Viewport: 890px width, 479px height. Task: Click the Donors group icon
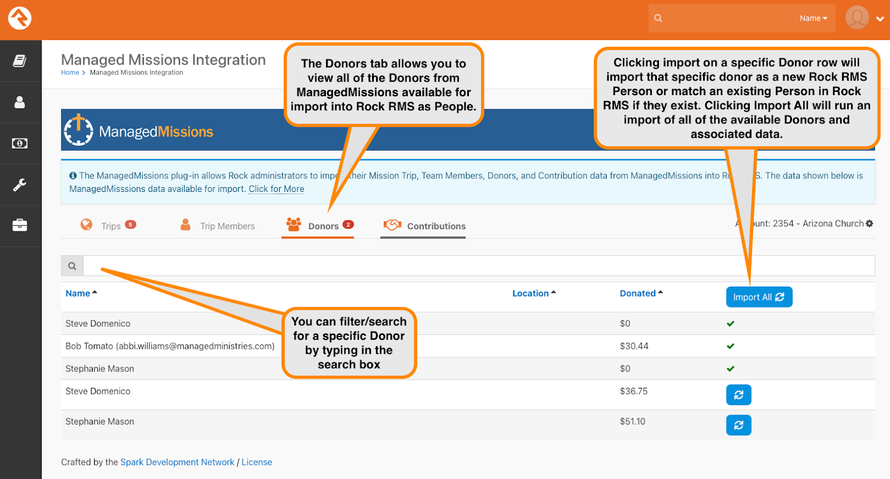point(294,224)
